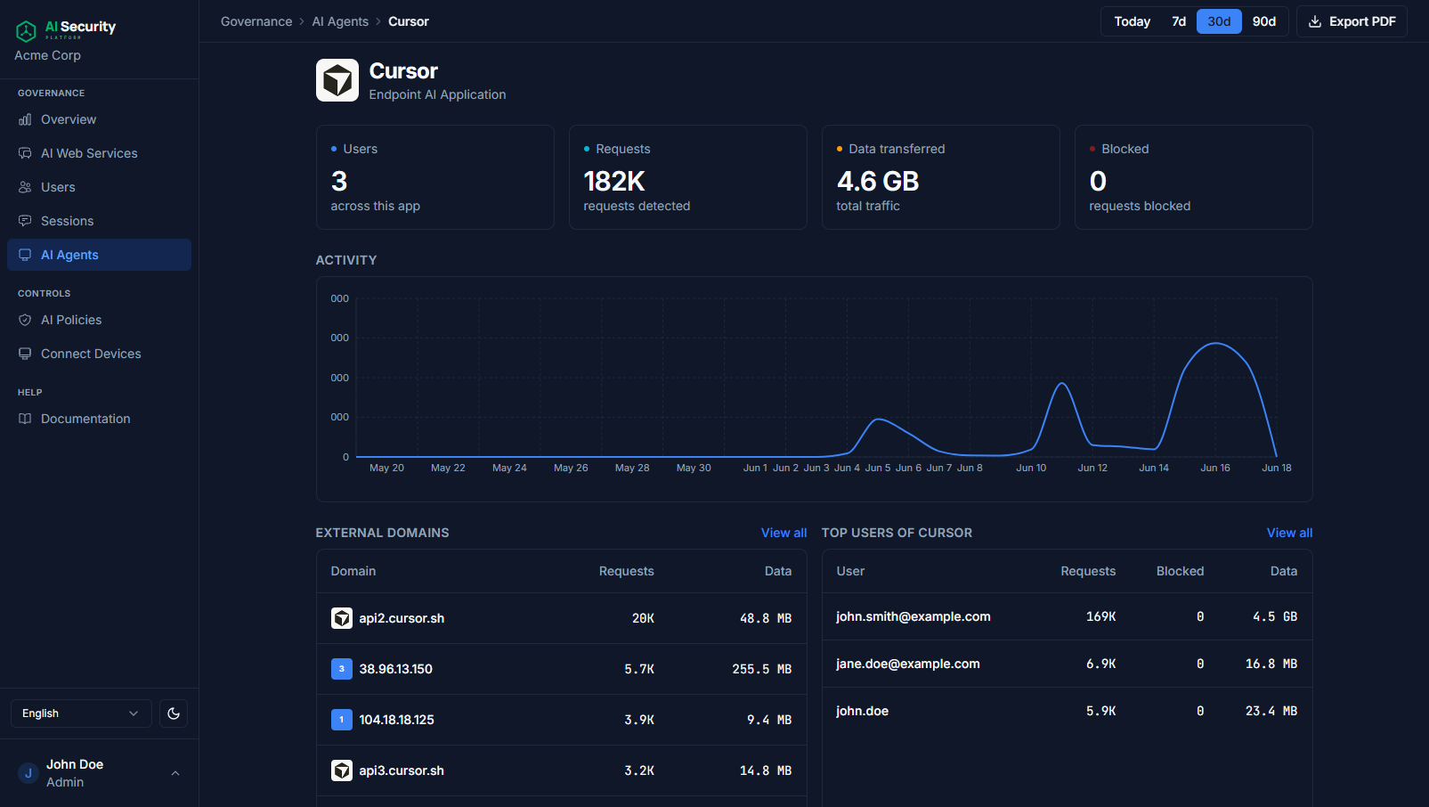Image resolution: width=1429 pixels, height=807 pixels.
Task: Click the AI Web Services chat icon
Action: (25, 153)
